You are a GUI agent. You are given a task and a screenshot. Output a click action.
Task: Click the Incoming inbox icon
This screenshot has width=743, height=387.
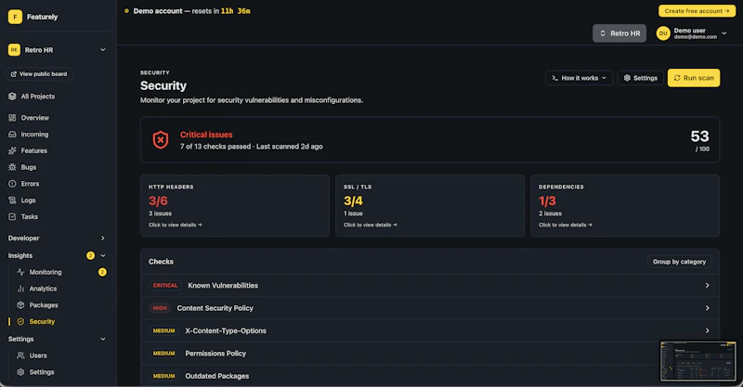click(12, 134)
